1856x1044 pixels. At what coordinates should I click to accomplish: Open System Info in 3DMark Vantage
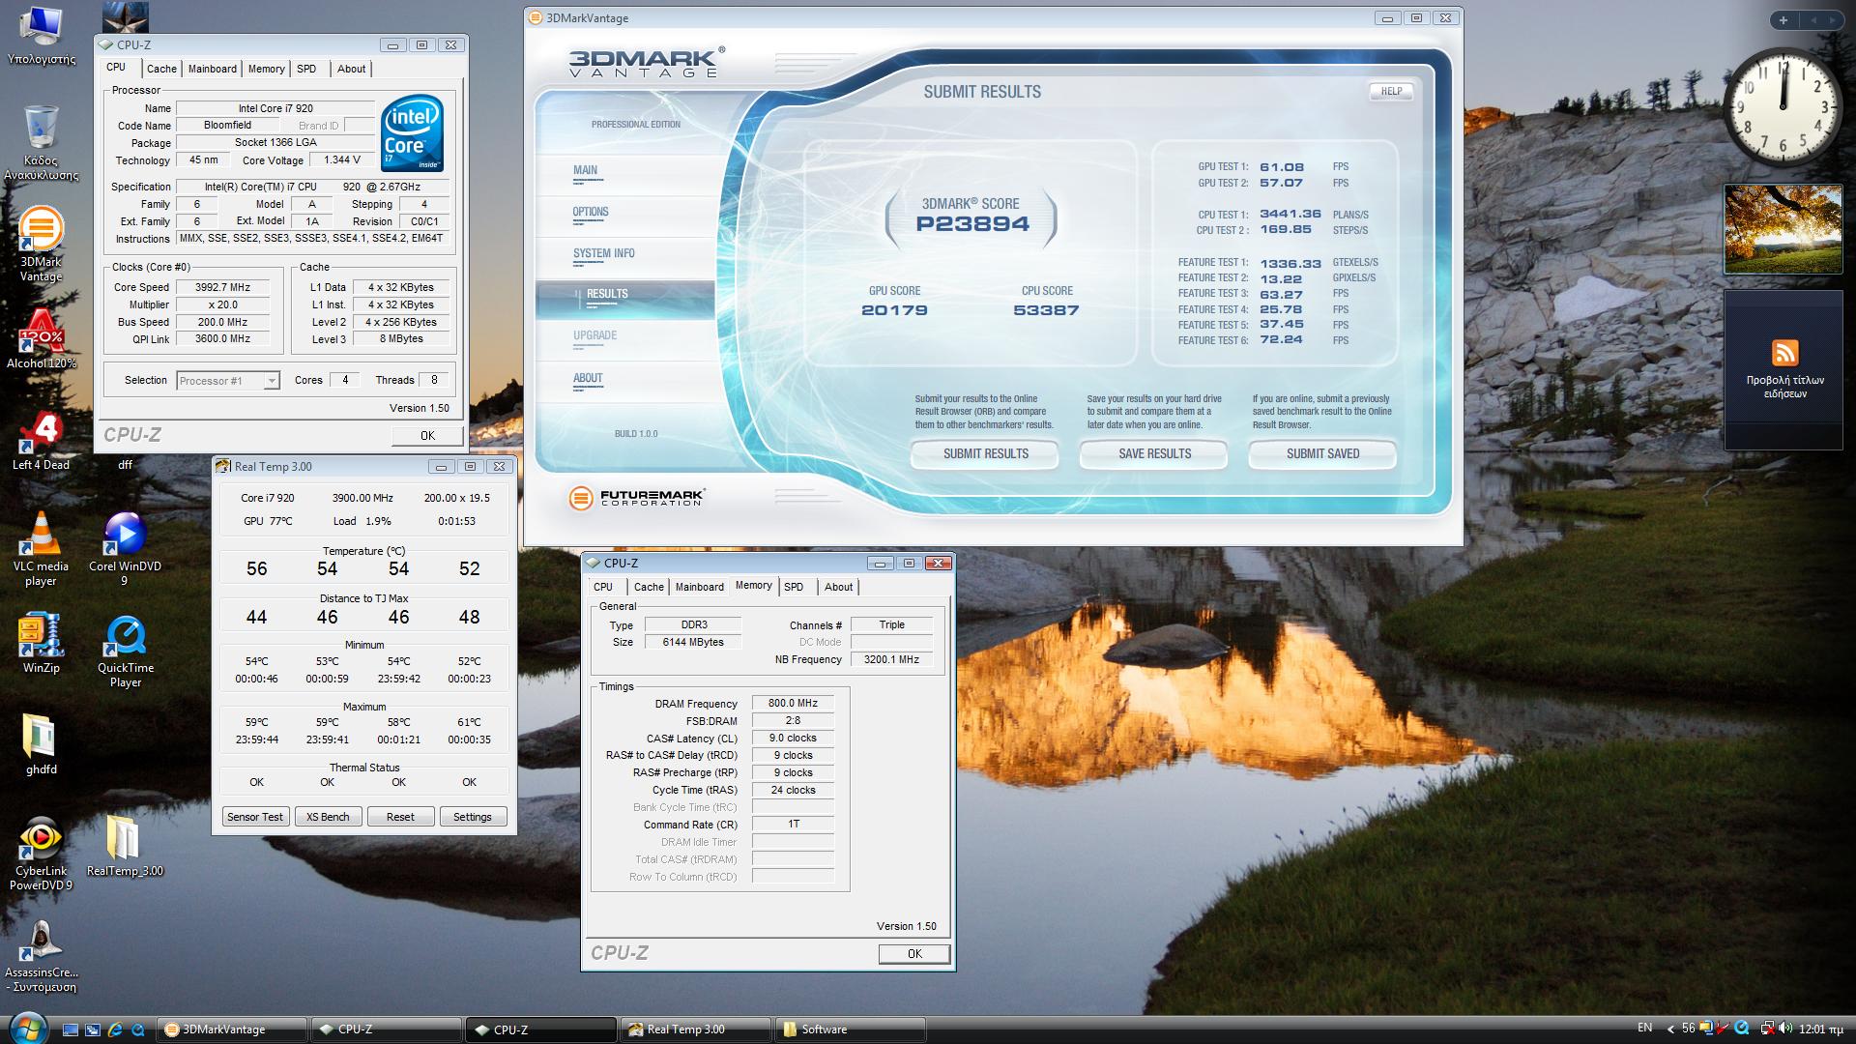(x=603, y=253)
